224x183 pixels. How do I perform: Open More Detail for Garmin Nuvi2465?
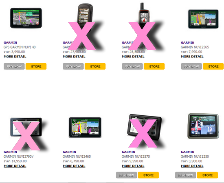click(74, 166)
